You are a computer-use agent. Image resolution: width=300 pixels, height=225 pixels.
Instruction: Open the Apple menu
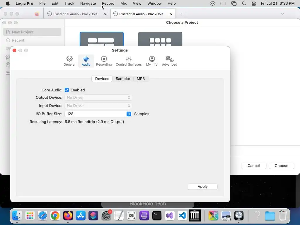8,3
